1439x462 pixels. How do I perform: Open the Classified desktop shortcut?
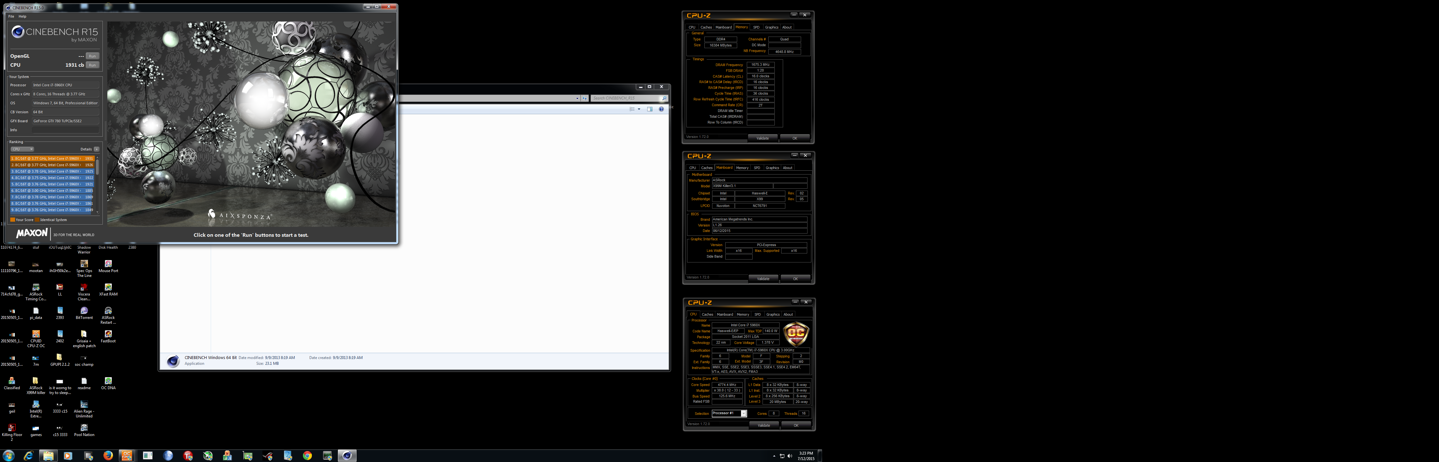tap(12, 383)
